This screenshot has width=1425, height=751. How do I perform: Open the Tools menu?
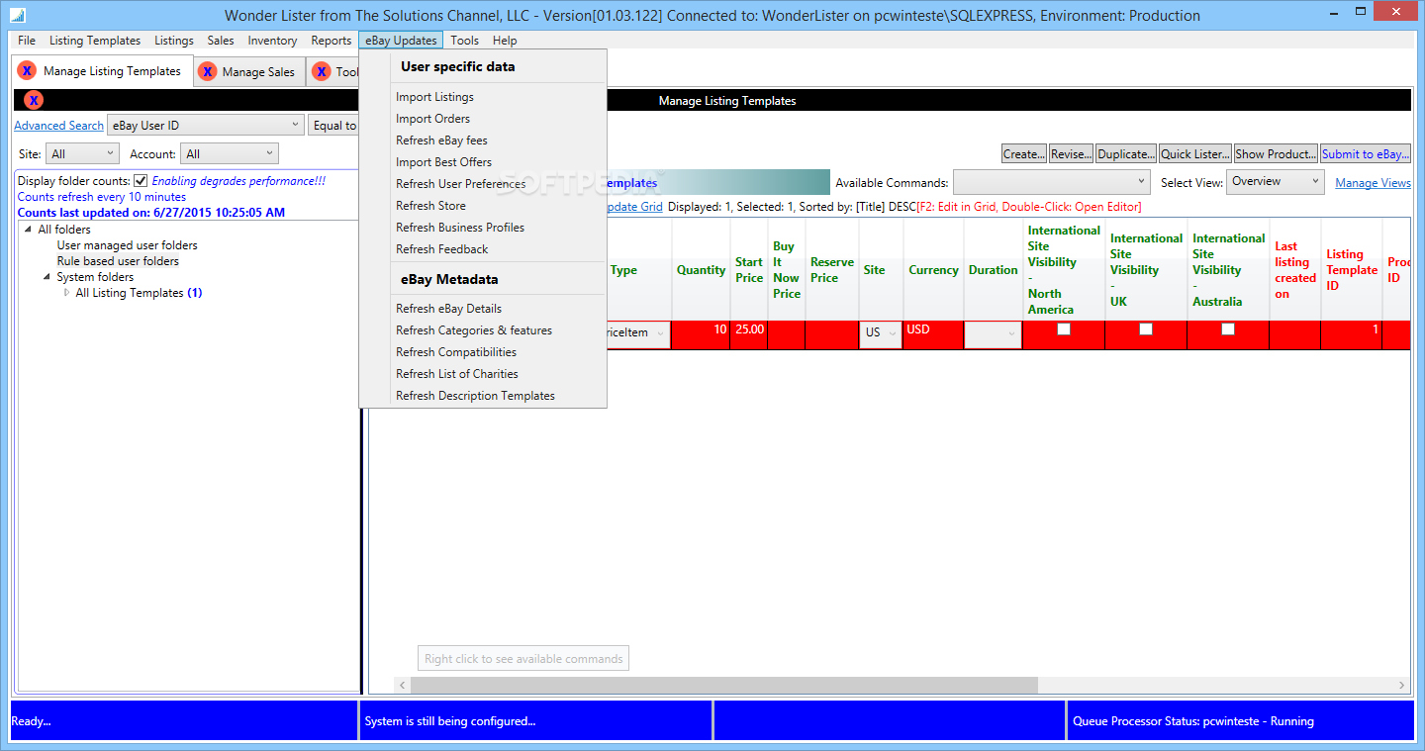click(x=465, y=41)
